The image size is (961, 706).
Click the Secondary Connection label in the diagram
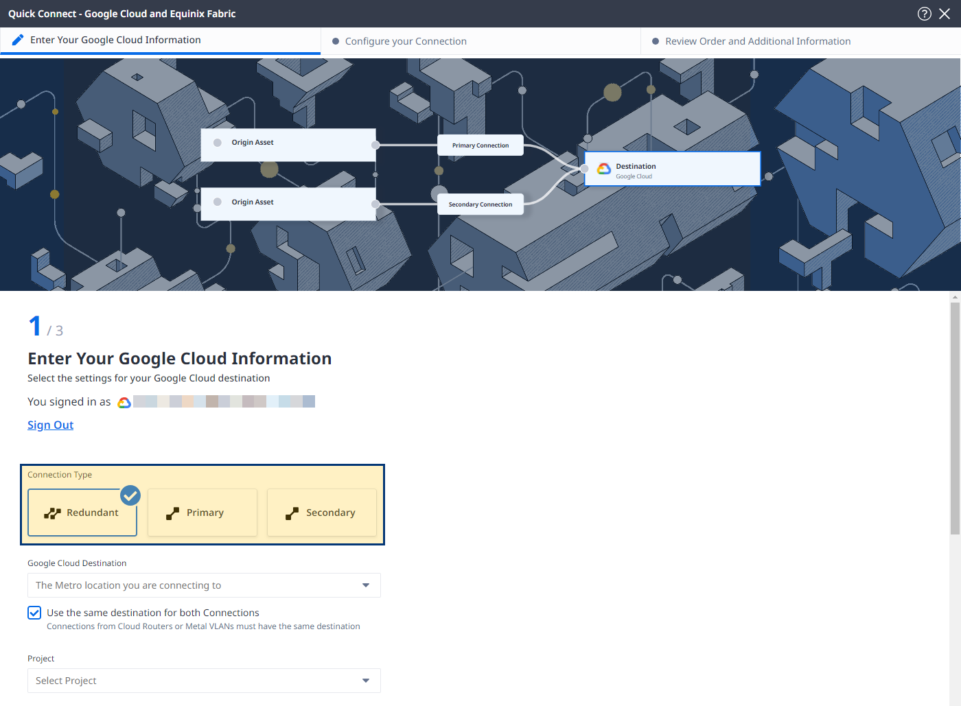point(480,204)
